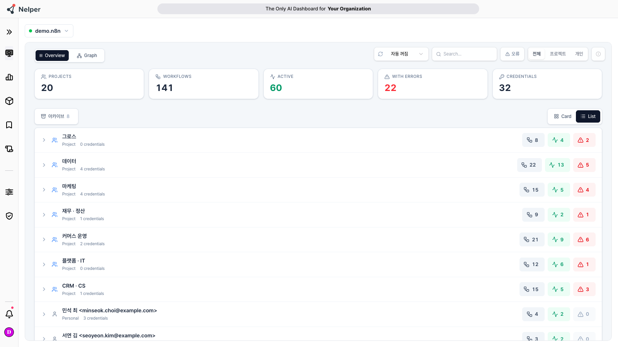Open the cube package sidebar icon
The image size is (618, 347).
click(x=9, y=101)
